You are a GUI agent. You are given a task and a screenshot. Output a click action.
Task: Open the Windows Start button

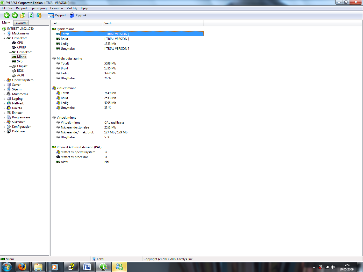point(7,267)
